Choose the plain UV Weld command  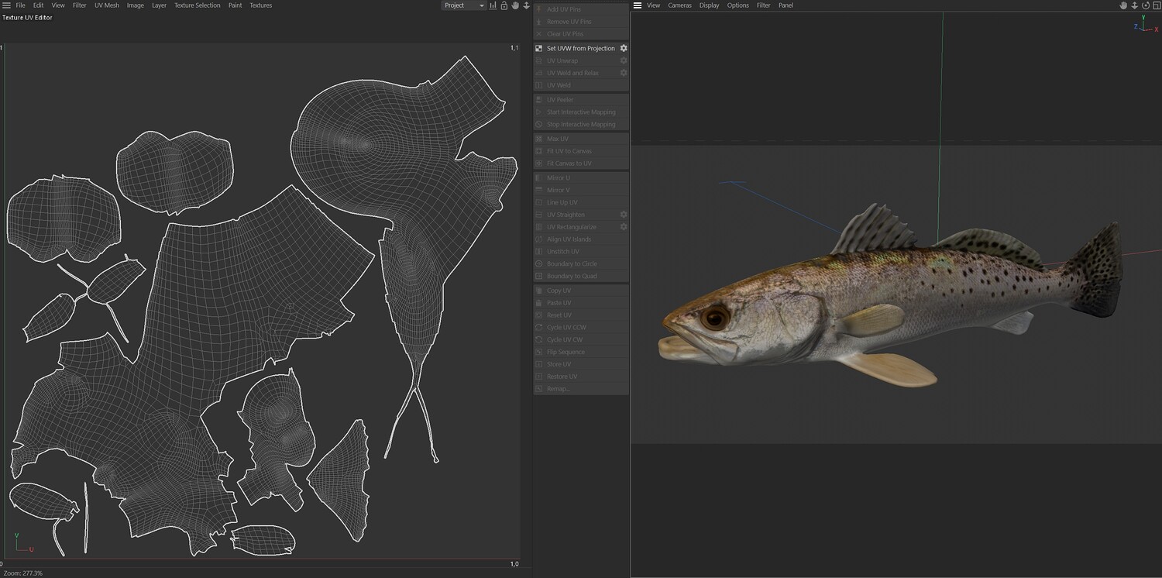(x=581, y=85)
